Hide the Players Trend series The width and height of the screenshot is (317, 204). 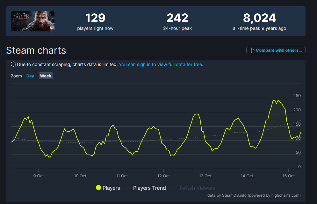point(149,188)
